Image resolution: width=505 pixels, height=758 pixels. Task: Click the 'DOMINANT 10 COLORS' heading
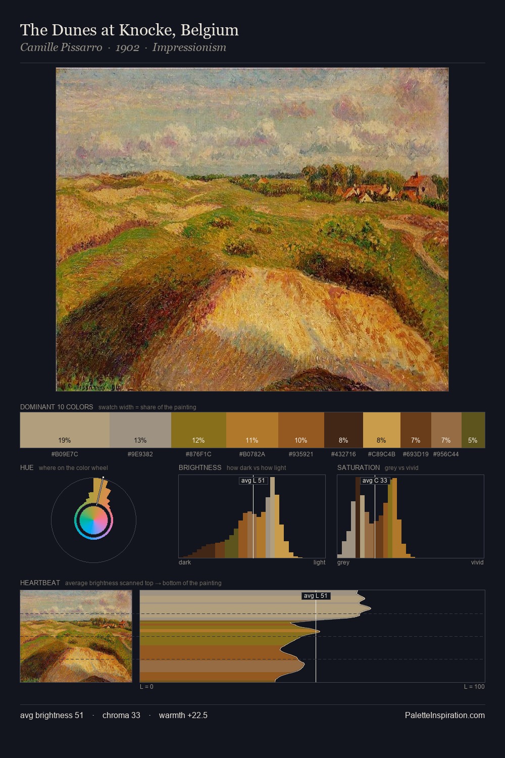[x=57, y=407]
